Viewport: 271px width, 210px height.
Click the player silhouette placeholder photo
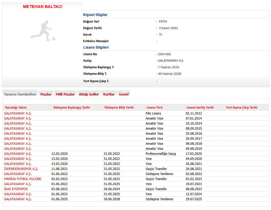pyautogui.click(x=42, y=30)
